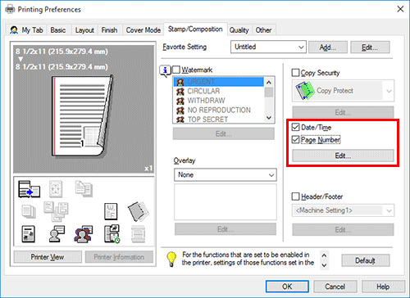Open the Favorite Setting Untitled dropdown
Image resolution: width=410 pixels, height=298 pixels.
[268, 47]
